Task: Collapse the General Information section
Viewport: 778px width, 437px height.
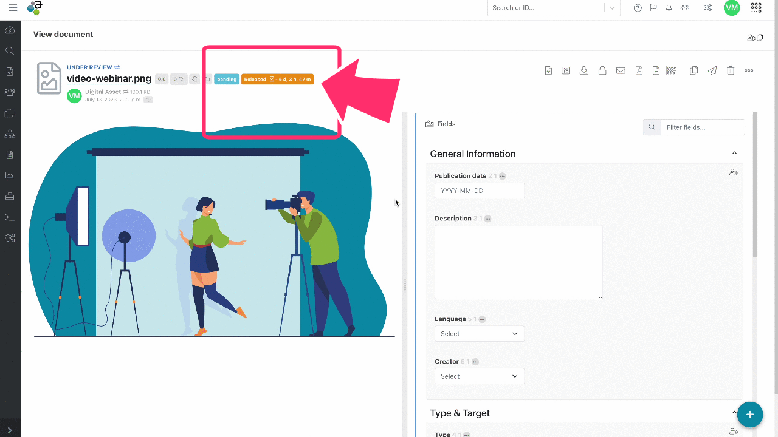Action: coord(734,154)
